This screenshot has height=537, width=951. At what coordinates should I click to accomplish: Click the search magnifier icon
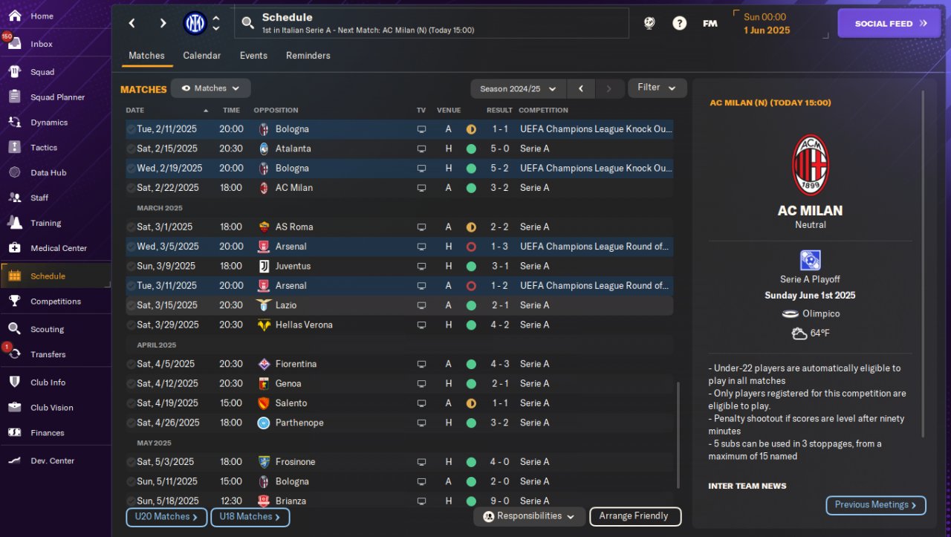[248, 23]
